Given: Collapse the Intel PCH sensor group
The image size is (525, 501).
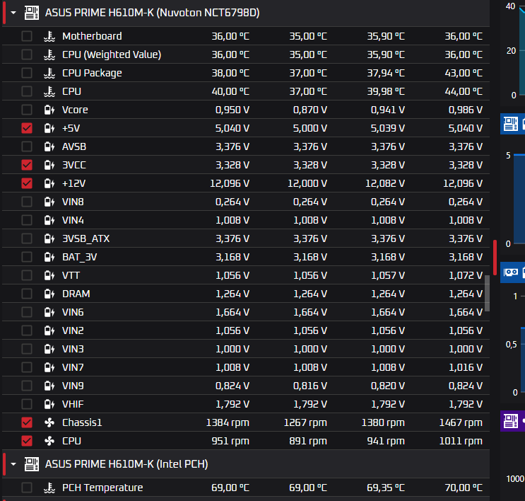Looking at the screenshot, I should 13,464.
